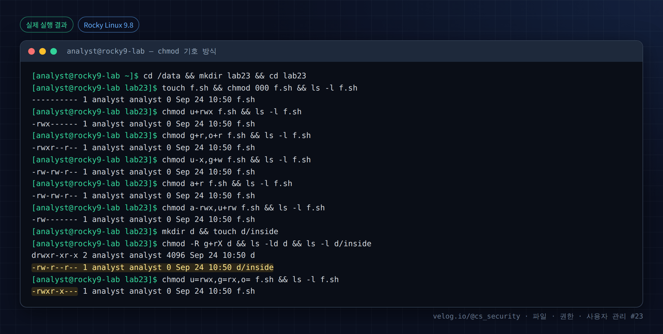
Task: Click the 'drwxr-xr-x 2 analyst analyst 4096' output line
Action: click(143, 255)
